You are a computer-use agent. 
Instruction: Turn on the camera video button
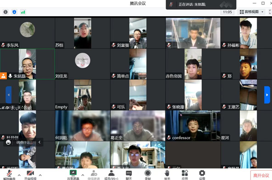coord(30,175)
